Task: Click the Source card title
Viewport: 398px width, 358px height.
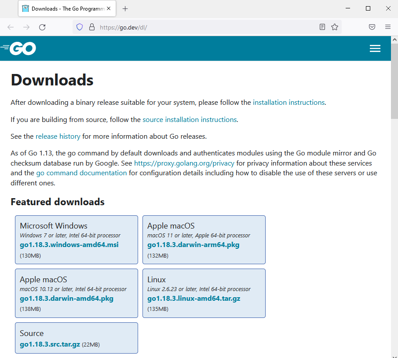Action: pyautogui.click(x=32, y=333)
